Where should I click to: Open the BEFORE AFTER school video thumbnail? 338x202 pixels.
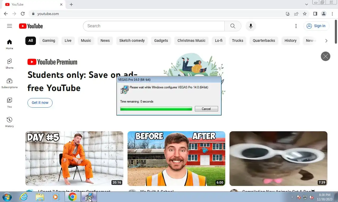176,159
